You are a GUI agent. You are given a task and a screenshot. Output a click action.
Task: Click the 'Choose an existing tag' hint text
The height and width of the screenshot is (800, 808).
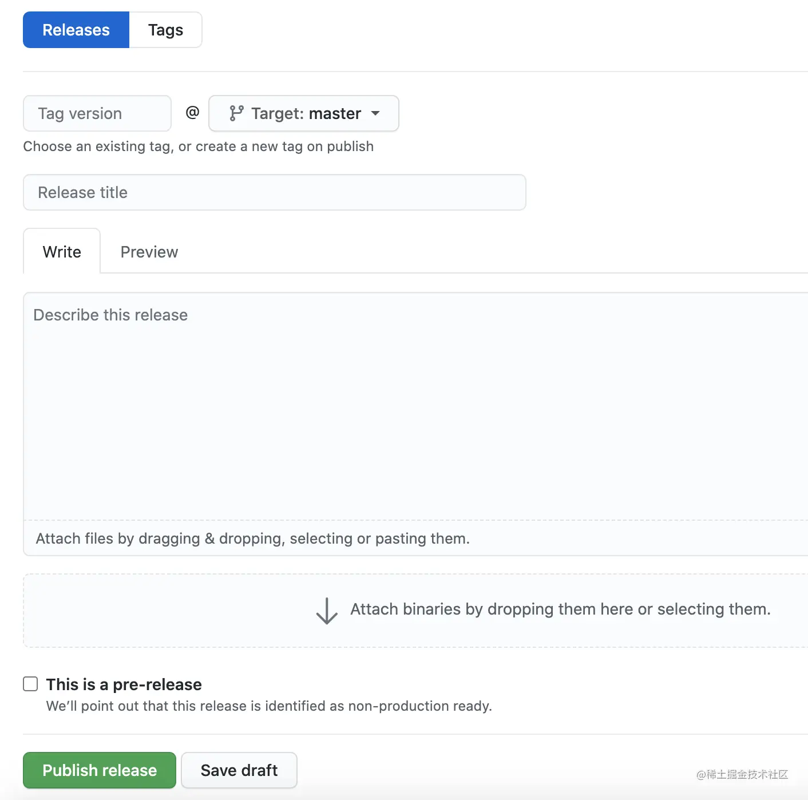[x=198, y=146]
